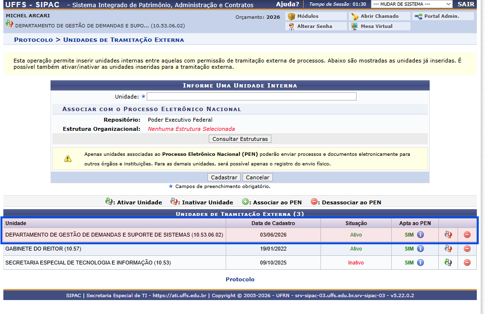View PEN info for DEPARTAMENTO DE GESTÃO row

coord(421,235)
